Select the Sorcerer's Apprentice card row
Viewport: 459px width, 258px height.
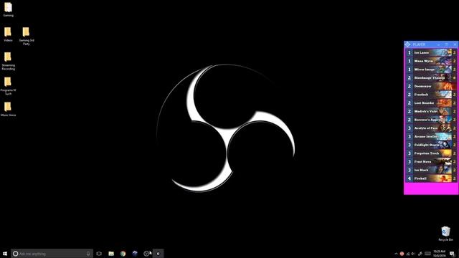(x=431, y=120)
